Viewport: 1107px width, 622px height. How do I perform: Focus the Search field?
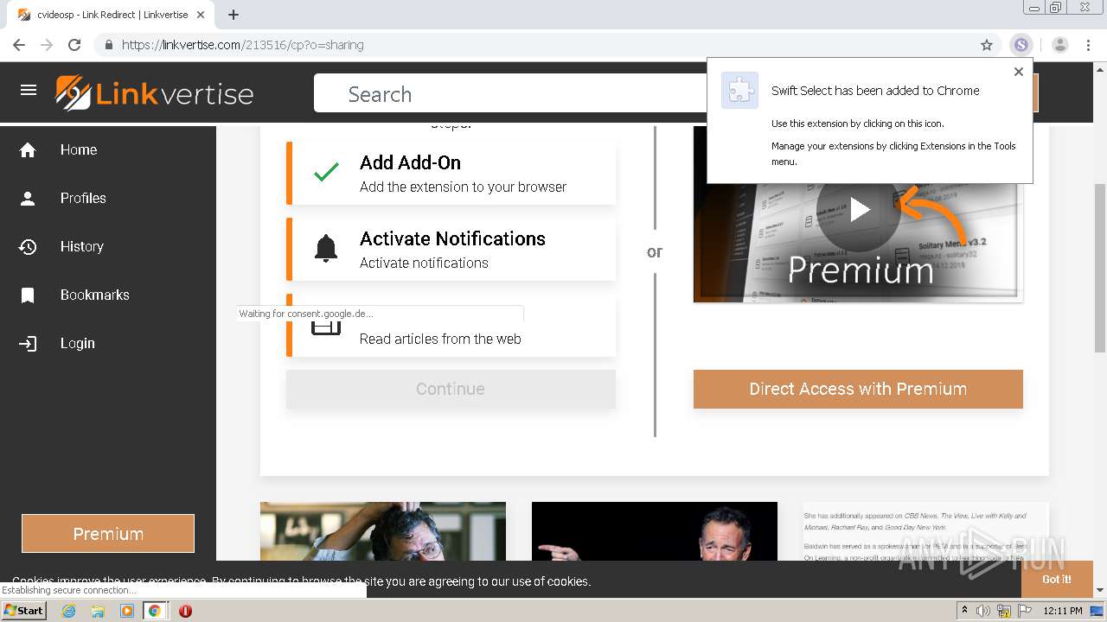pyautogui.click(x=510, y=93)
